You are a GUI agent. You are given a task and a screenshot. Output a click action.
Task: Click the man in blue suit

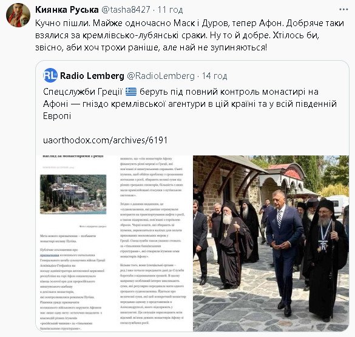click(x=285, y=256)
